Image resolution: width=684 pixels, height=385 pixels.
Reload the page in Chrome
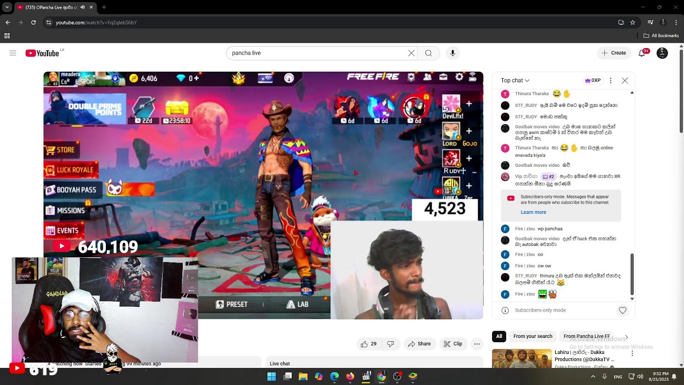click(x=33, y=22)
